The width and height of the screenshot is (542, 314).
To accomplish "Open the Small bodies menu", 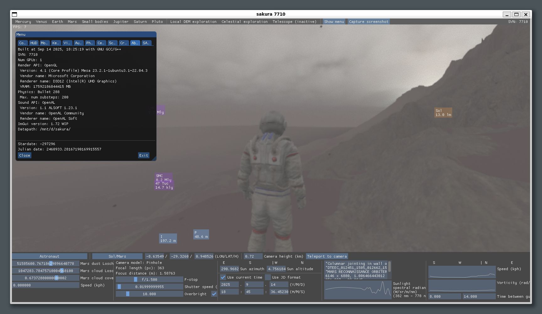I will pos(95,22).
